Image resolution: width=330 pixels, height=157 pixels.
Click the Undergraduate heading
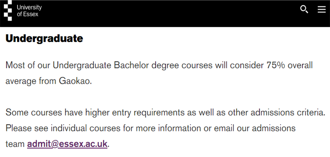(44, 38)
